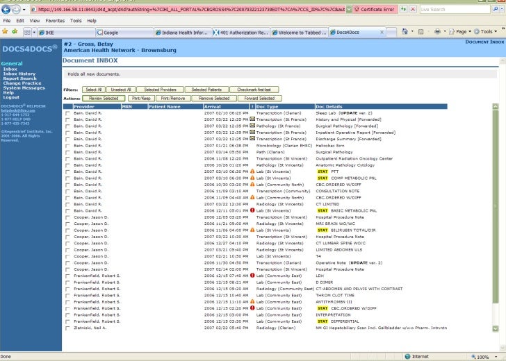Open Inbox History in the sidebar
Screen dimensions: 506x361
coord(19,74)
